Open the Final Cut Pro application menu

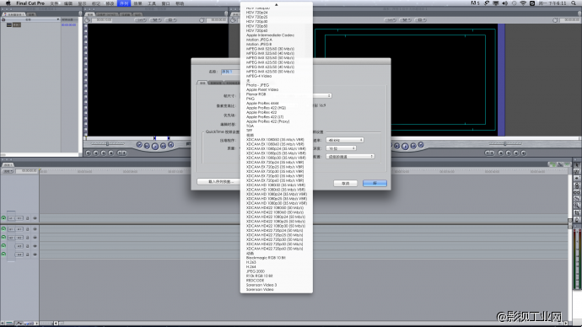coord(30,3)
